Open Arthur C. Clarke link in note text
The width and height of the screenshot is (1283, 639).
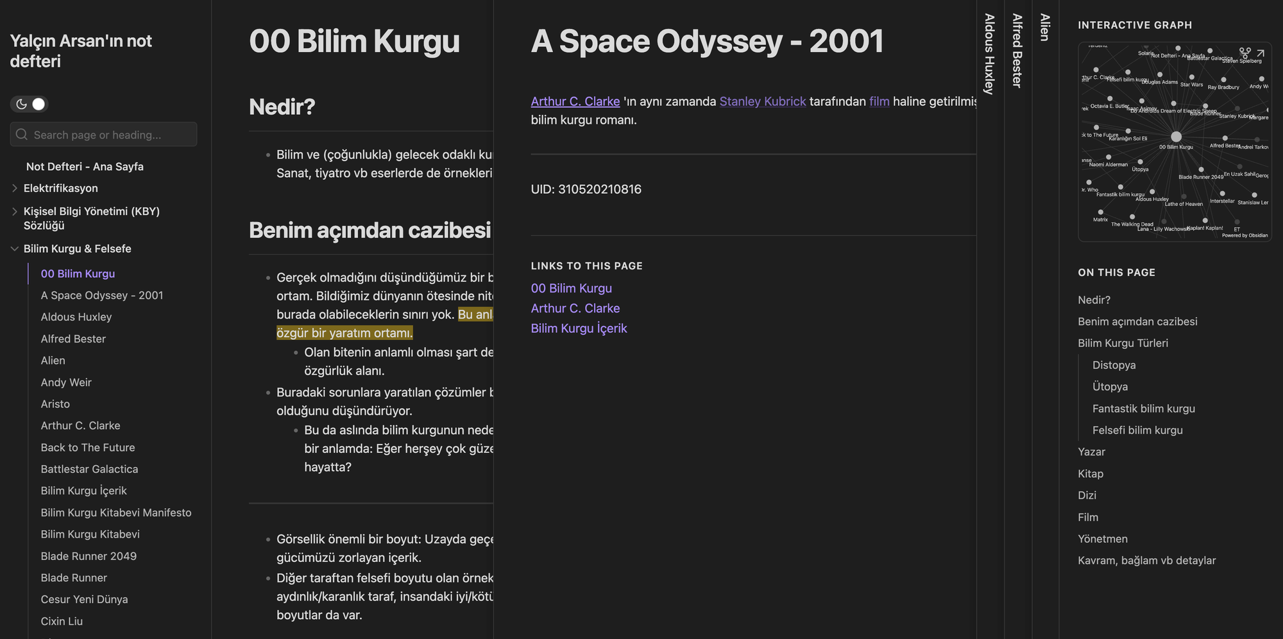pos(575,101)
